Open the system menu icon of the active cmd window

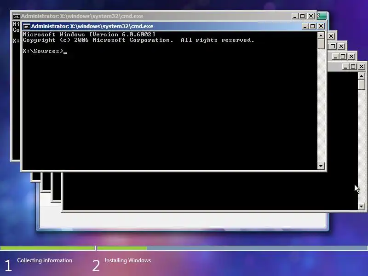(x=27, y=27)
